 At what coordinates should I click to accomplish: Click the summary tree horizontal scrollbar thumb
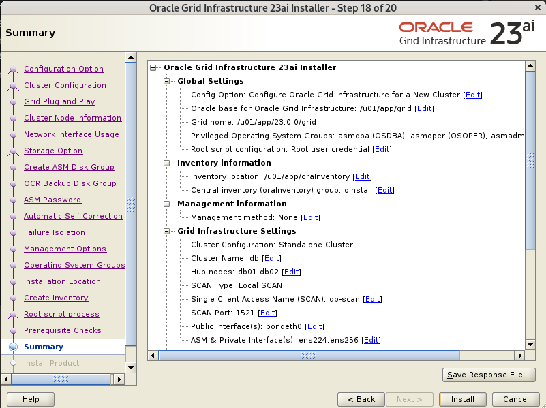pos(309,356)
